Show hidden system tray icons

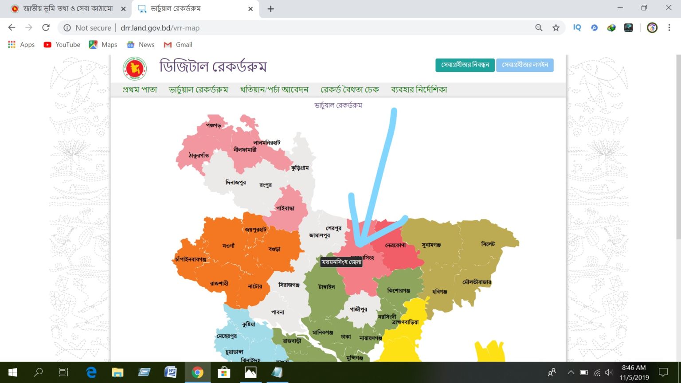pos(571,372)
